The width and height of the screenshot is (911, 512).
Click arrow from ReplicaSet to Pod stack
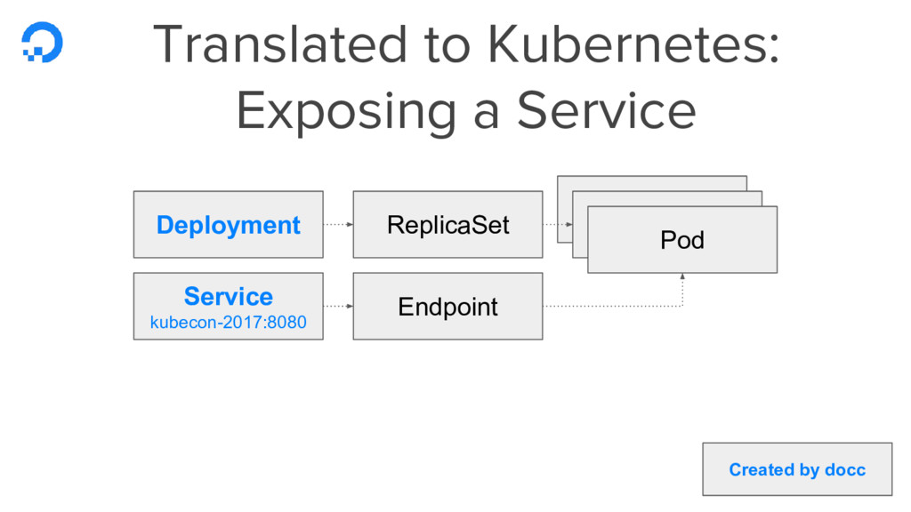pos(558,224)
